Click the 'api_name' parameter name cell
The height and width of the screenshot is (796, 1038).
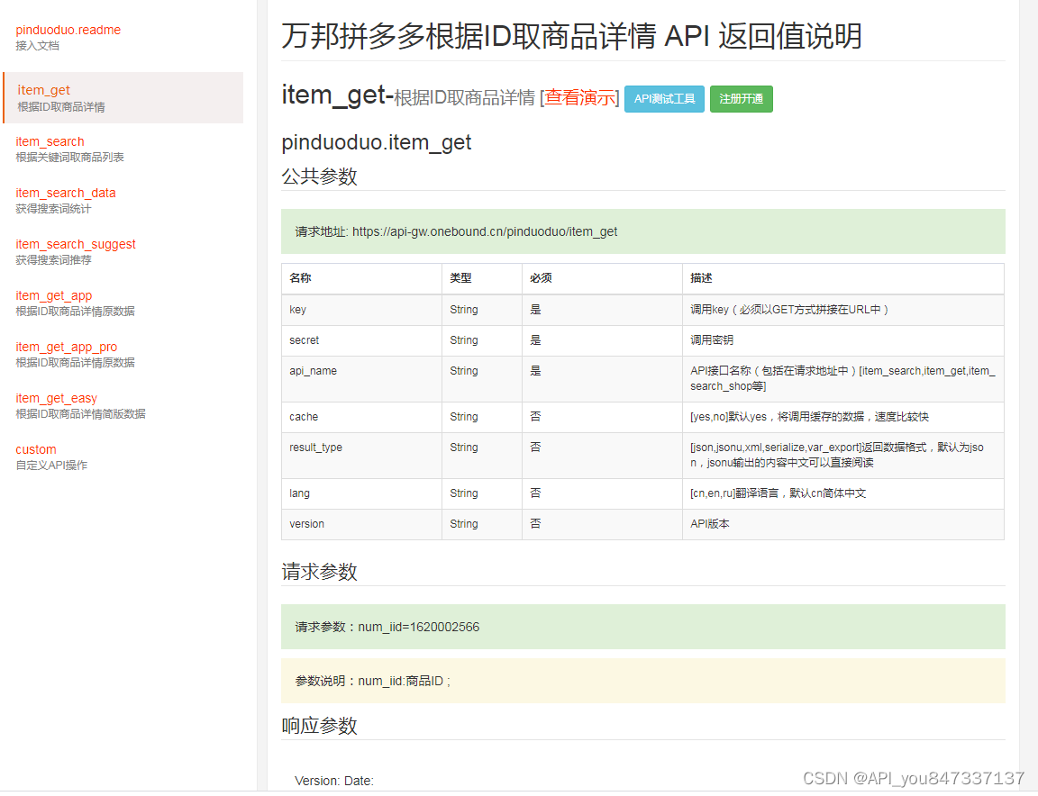tap(361, 379)
